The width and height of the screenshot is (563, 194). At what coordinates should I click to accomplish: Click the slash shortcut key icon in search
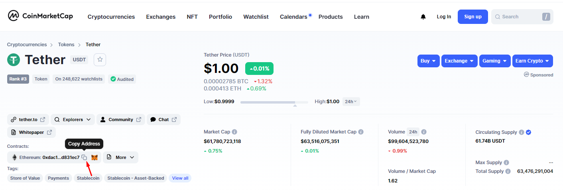[x=546, y=17]
